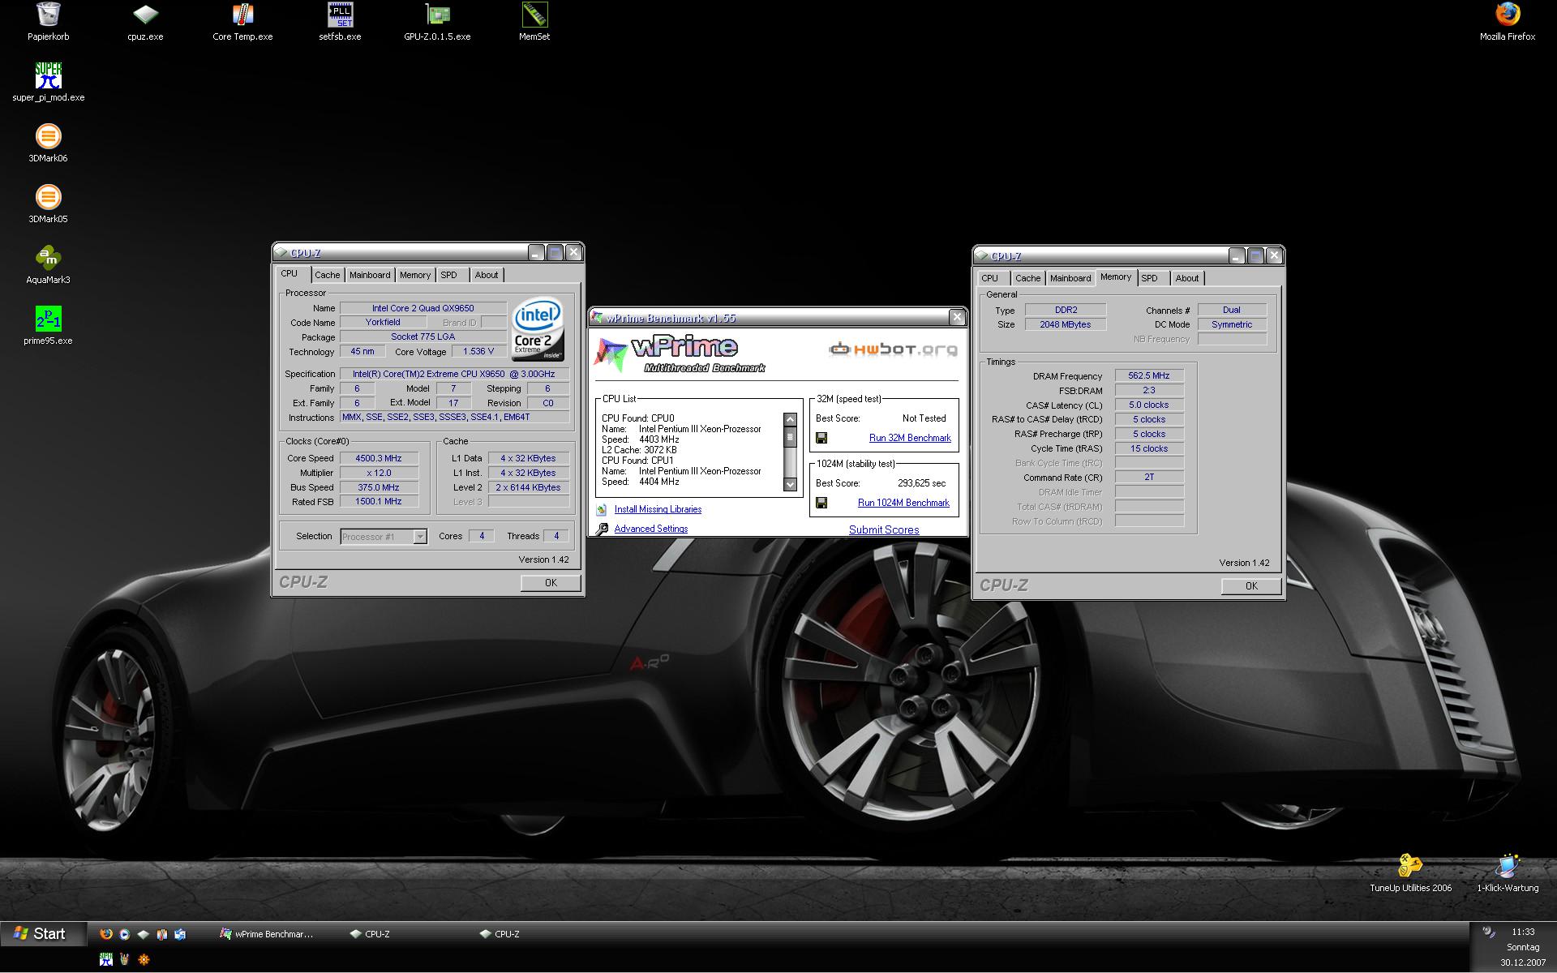Click Core Temp icon in quick launch
1557x973 pixels.
click(161, 934)
